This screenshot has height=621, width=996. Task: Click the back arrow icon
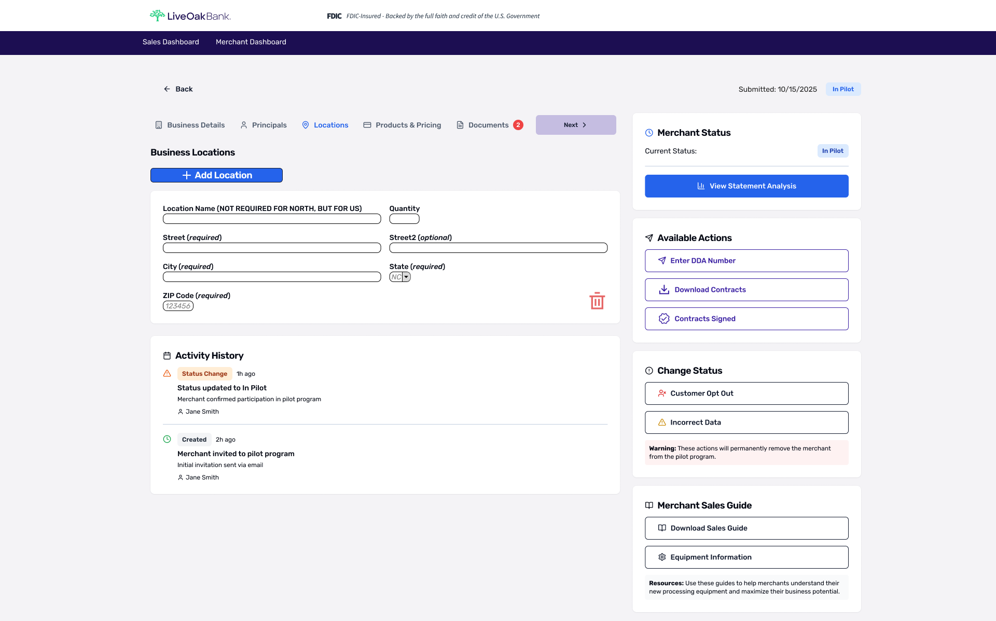click(x=167, y=89)
